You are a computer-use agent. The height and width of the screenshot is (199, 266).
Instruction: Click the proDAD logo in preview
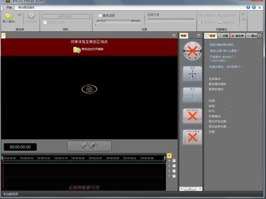(89, 89)
